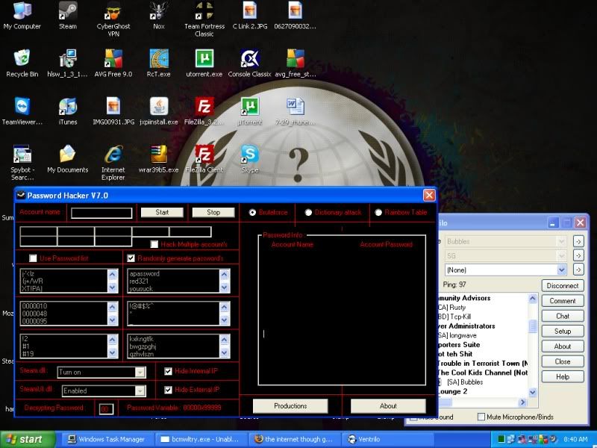
Task: Click the 8:40 AM taskbar clock
Action: pyautogui.click(x=575, y=439)
